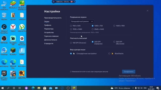
Task: Open OBS Studio from taskbar
Action: point(68,88)
